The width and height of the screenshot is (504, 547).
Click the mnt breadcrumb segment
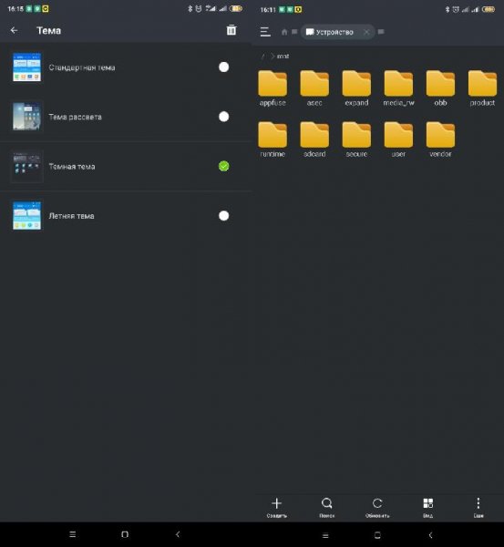(x=283, y=57)
